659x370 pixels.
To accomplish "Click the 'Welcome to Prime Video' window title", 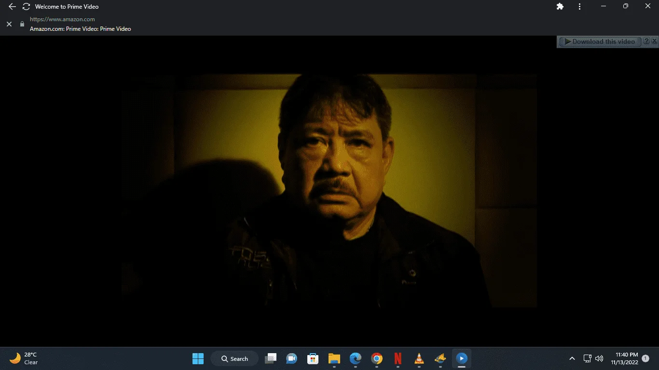I will [67, 7].
